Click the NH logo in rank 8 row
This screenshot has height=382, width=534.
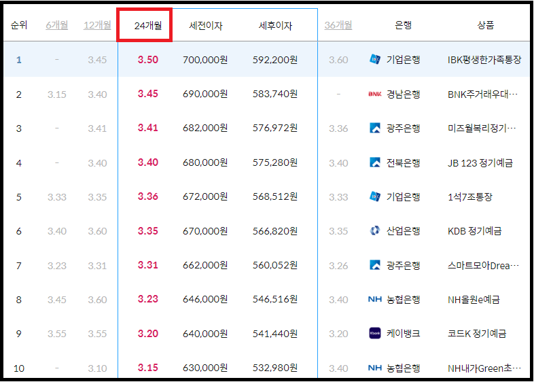(x=375, y=300)
